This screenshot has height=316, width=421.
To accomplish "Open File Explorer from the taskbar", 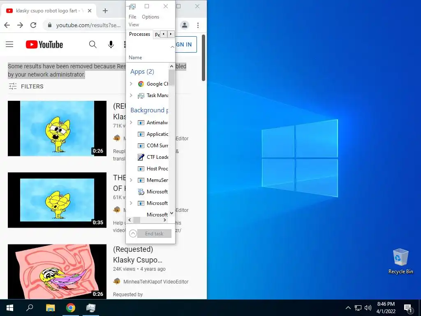I will click(x=50, y=308).
